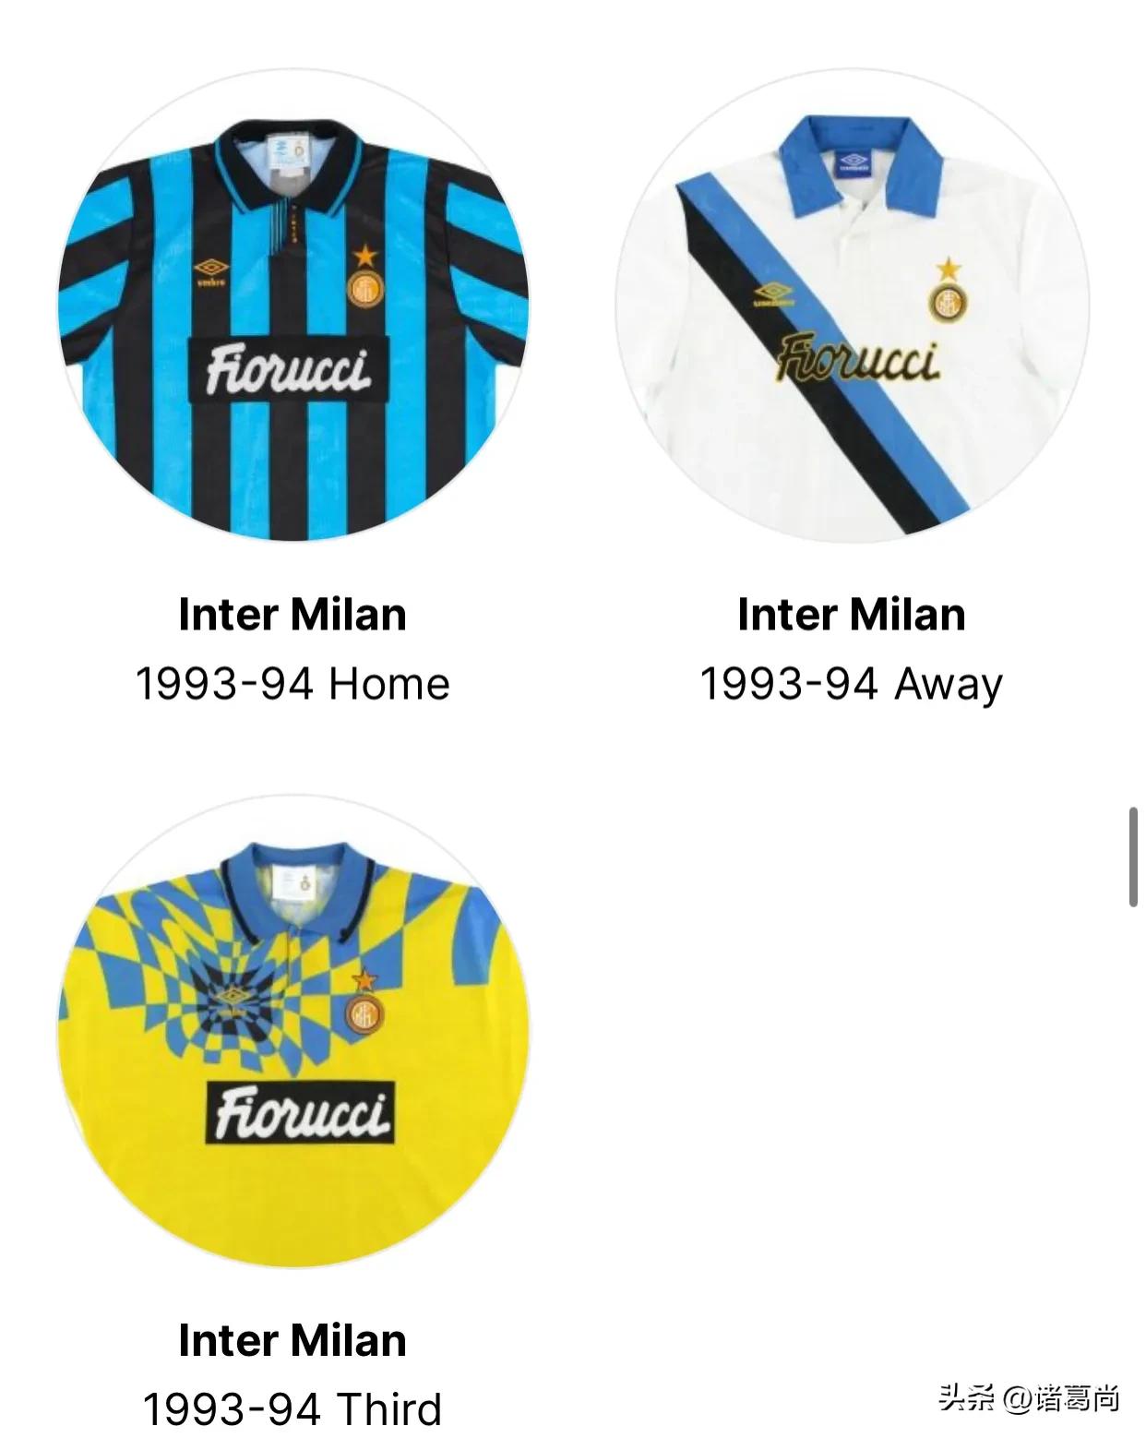Viewport: 1146px width, 1438px height.
Task: Select the "1993-94 Third" caption
Action: [x=292, y=1409]
